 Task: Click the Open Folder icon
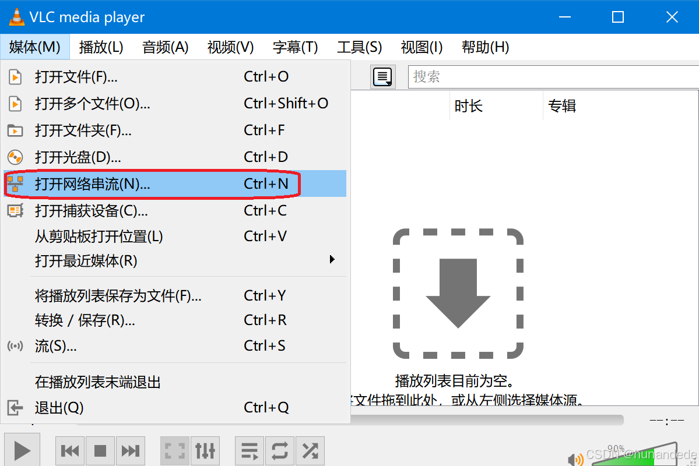[x=15, y=130]
